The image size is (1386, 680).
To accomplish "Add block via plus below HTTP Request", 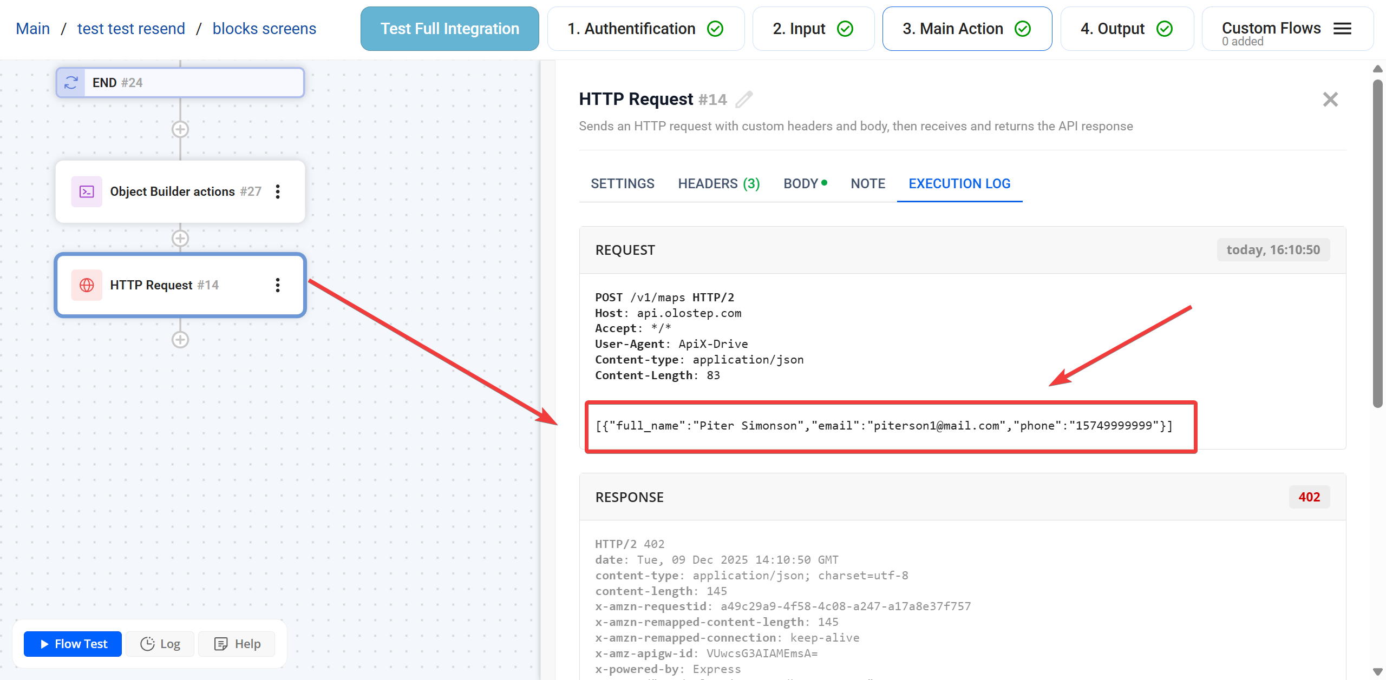I will tap(180, 340).
